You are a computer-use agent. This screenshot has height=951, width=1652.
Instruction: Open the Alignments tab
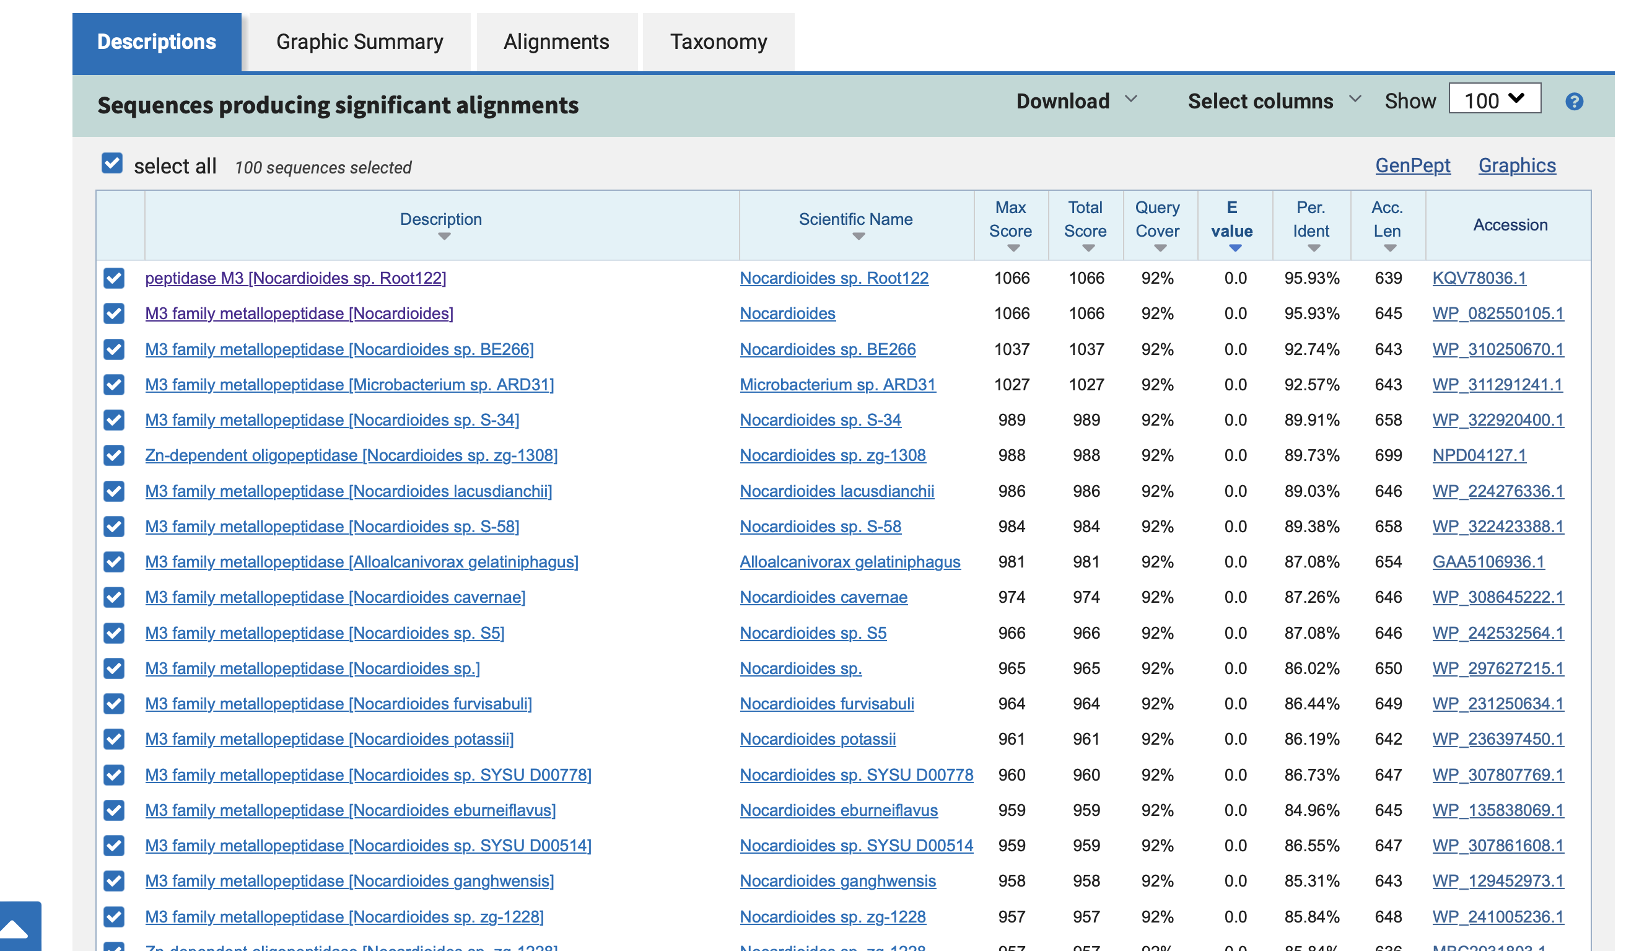click(x=556, y=42)
